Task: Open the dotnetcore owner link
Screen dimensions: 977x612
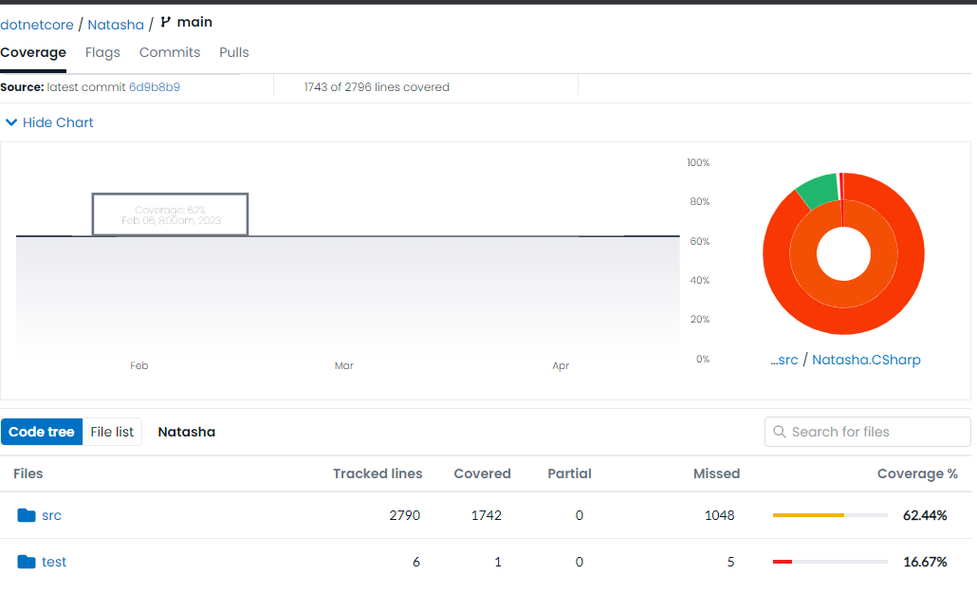Action: (37, 25)
